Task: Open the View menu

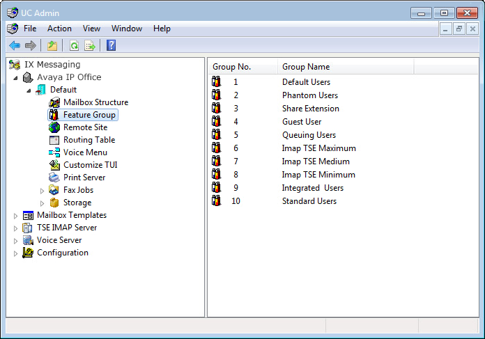Action: click(x=91, y=29)
